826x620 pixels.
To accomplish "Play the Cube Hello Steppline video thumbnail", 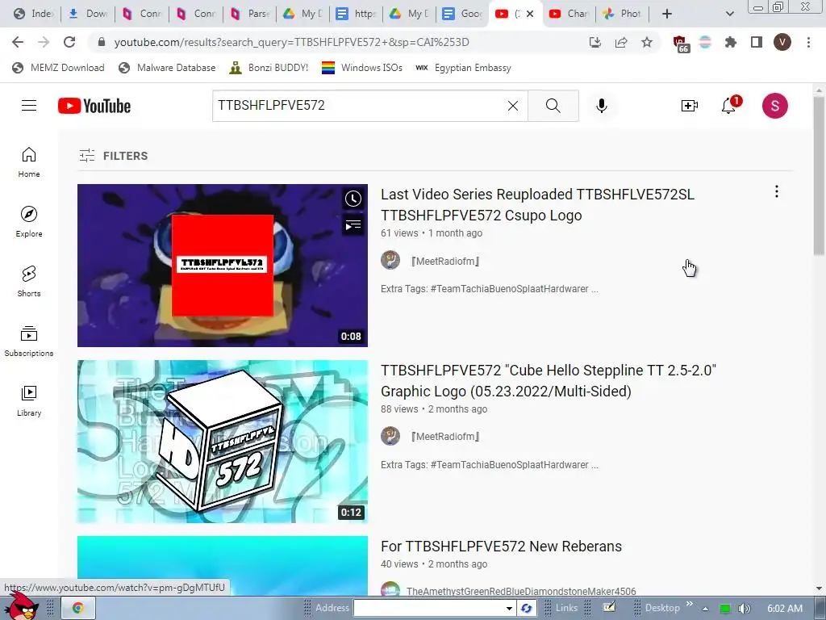I will (223, 442).
